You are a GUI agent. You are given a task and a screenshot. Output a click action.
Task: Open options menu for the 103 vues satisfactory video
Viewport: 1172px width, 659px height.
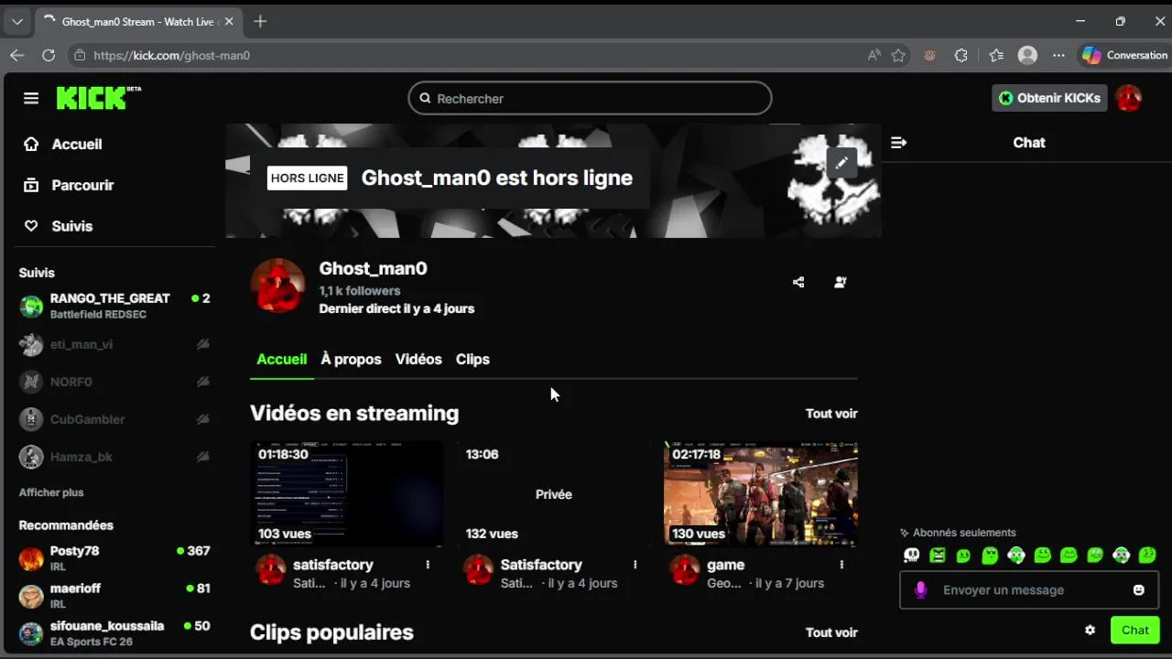[428, 565]
